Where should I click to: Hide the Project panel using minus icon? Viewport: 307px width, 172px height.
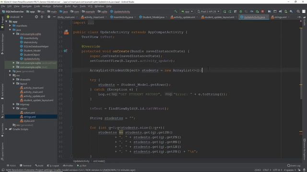click(54, 17)
